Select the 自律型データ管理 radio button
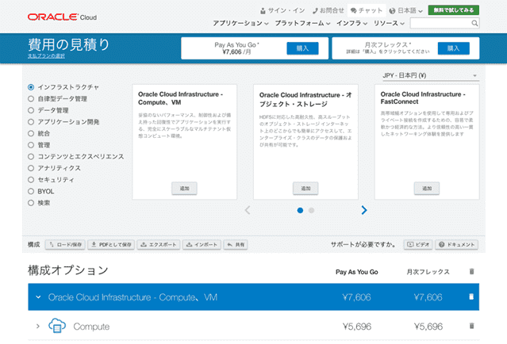Screen dimensions: 507x344 coord(31,99)
